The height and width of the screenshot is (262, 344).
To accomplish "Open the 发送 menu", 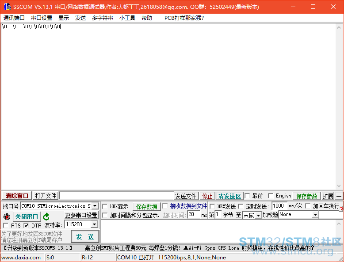I will [80, 18].
